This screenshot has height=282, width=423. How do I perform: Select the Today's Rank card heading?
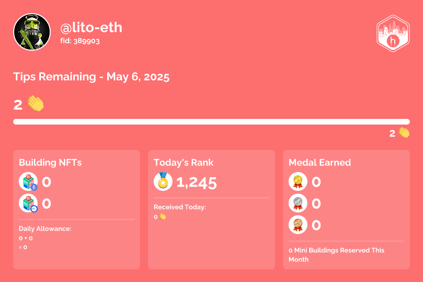tap(183, 163)
